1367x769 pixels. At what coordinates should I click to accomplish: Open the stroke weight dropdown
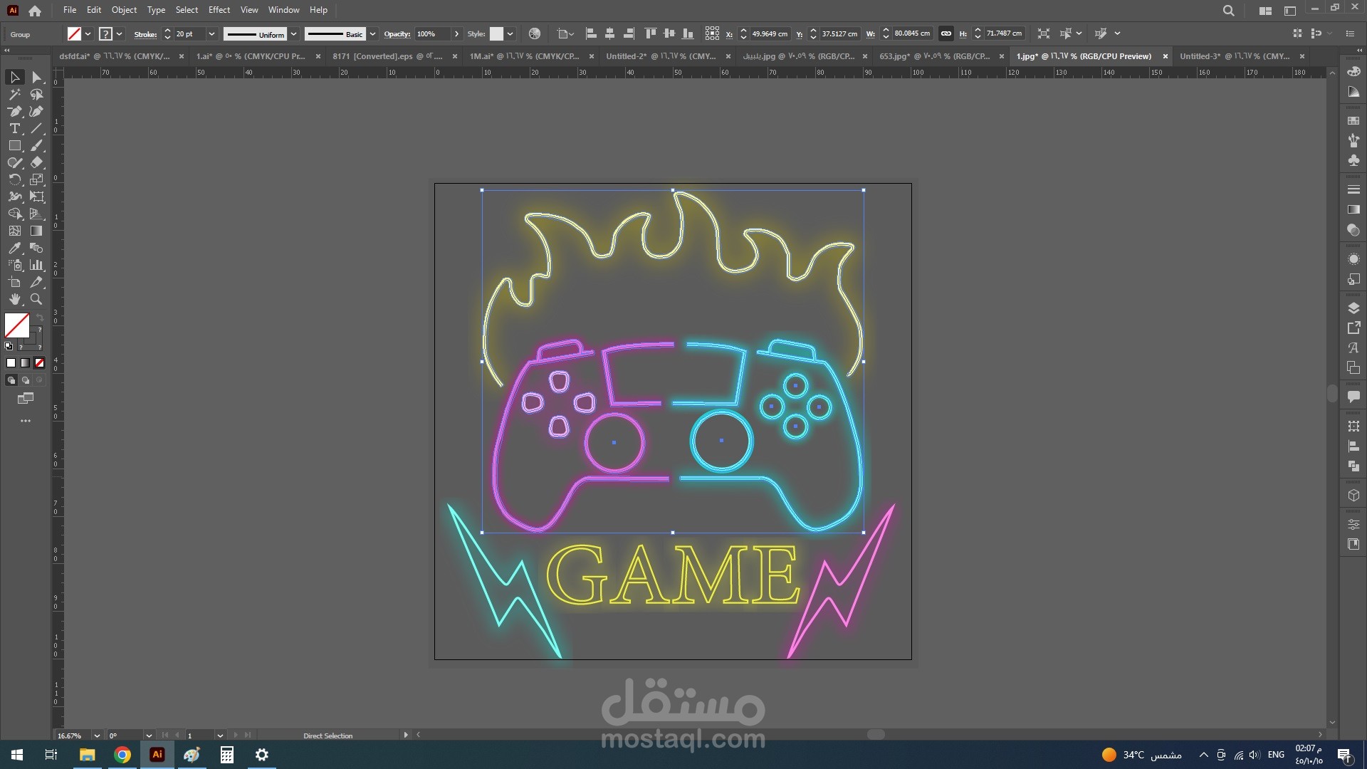[x=211, y=33]
